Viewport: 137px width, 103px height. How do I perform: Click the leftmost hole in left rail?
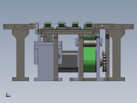tap(5, 27)
